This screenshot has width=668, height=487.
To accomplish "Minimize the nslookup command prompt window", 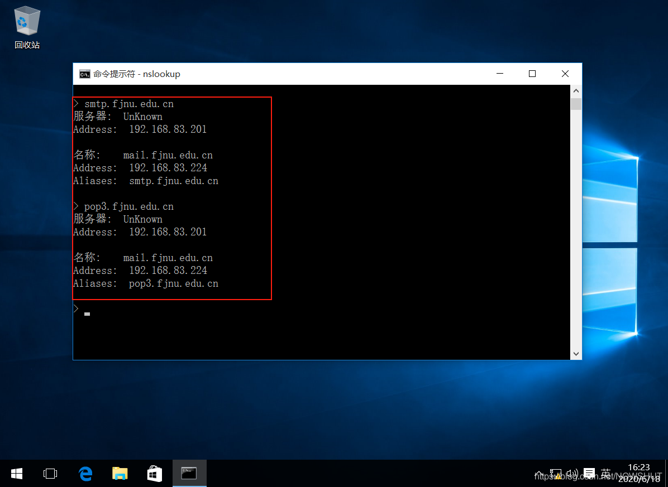I will [500, 74].
